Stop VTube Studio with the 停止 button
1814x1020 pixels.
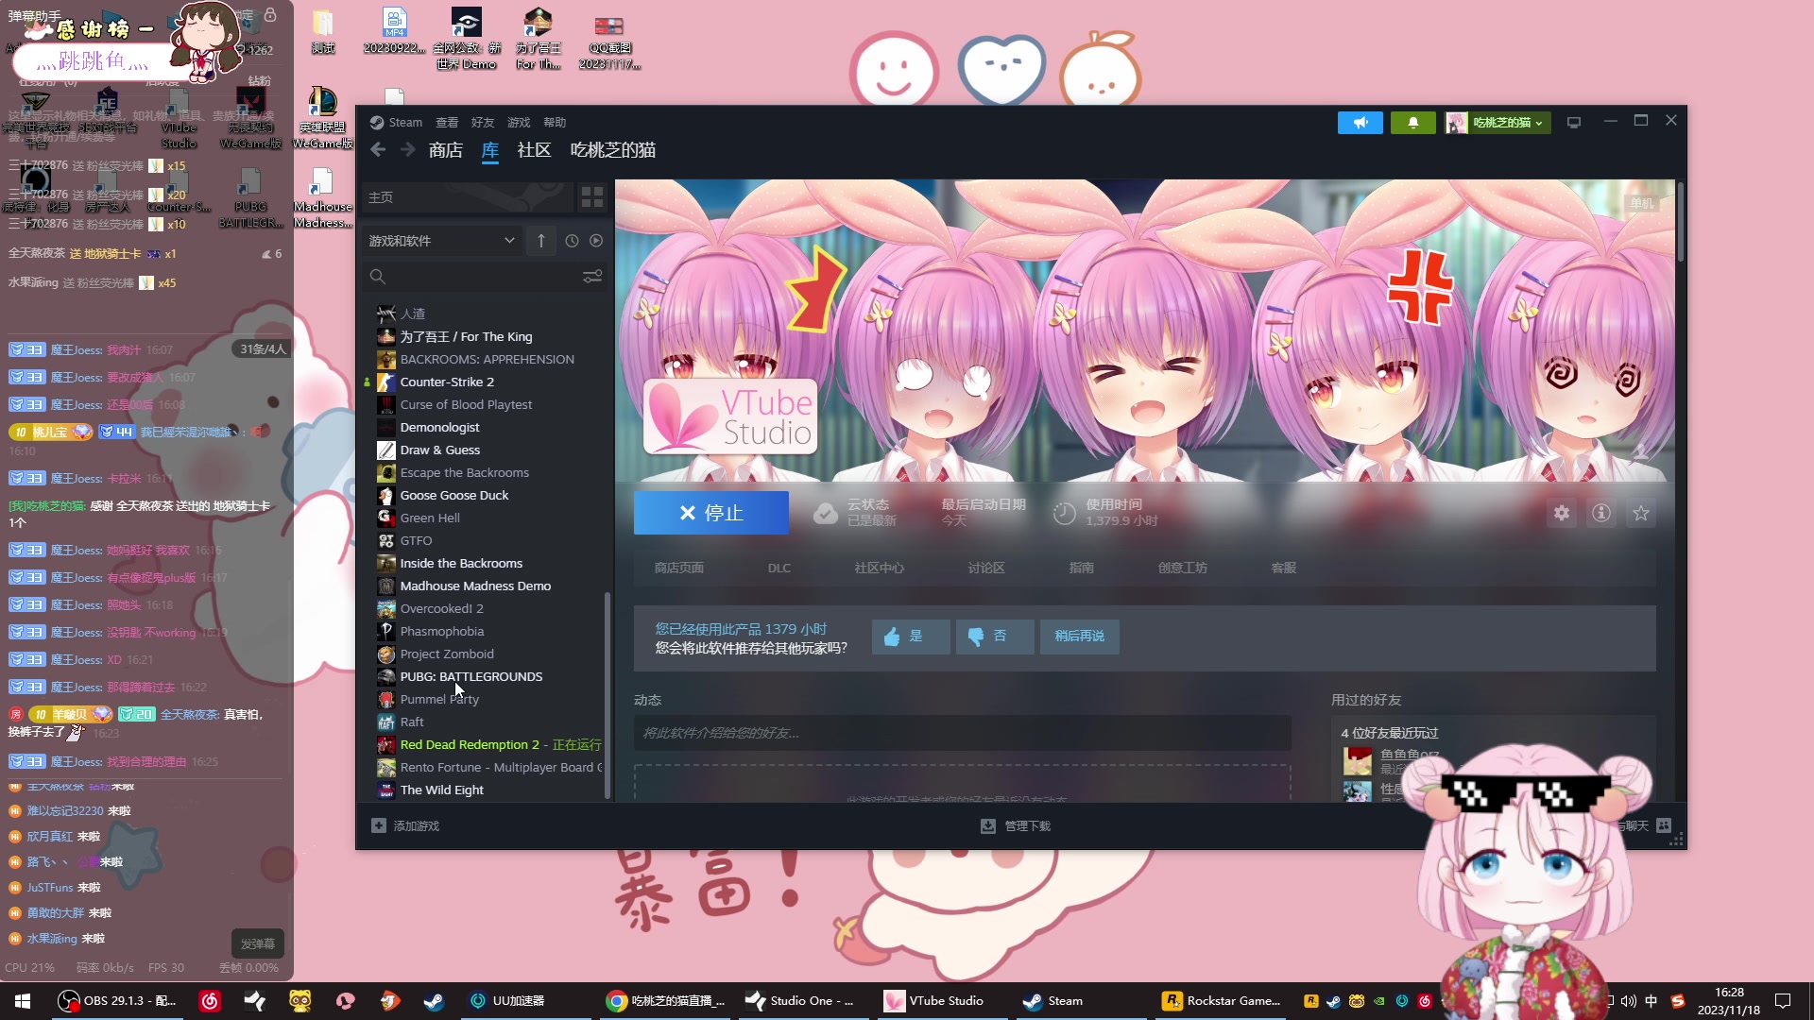711,513
